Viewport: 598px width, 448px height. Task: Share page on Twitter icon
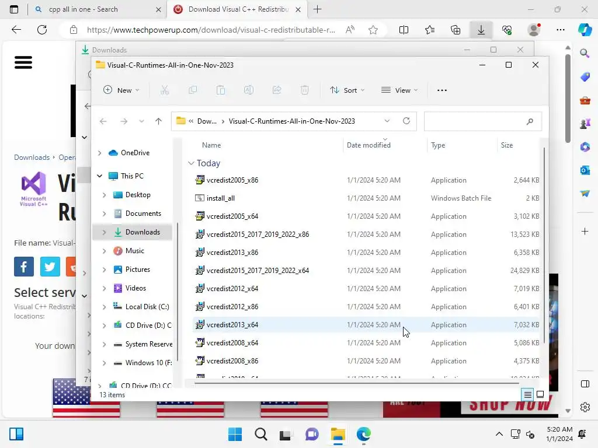tap(50, 267)
